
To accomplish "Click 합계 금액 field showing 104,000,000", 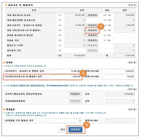I will point(75,56).
